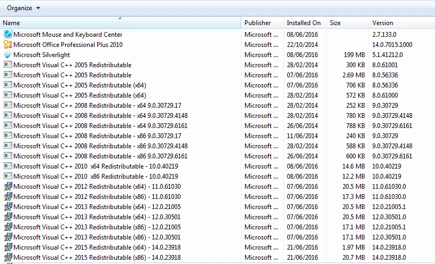435x264 pixels.
Task: Click size cell 199 MB
Action: tap(354, 55)
